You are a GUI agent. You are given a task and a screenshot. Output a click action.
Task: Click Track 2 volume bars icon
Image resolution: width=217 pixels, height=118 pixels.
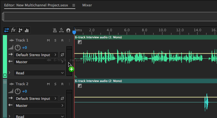tap(11, 91)
